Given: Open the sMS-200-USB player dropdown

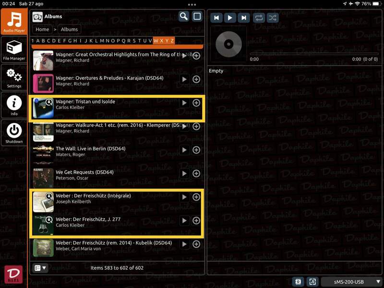Looking at the screenshot, I should point(352,282).
